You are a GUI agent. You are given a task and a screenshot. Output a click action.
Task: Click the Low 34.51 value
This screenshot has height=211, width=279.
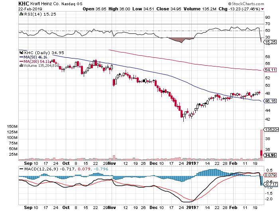coord(143,9)
